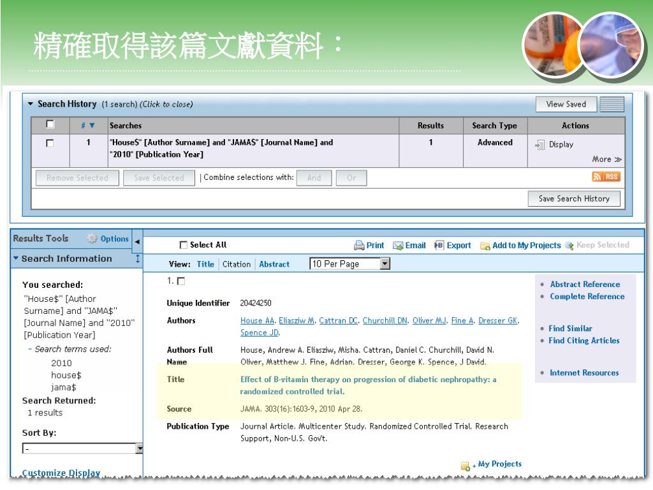Click the Options gear icon
This screenshot has width=653, height=490.
coord(92,239)
